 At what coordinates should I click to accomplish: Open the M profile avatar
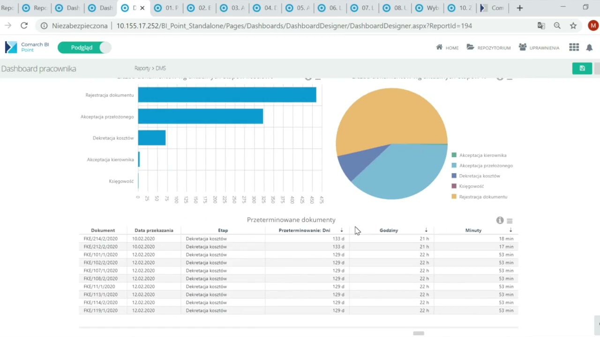tap(593, 26)
